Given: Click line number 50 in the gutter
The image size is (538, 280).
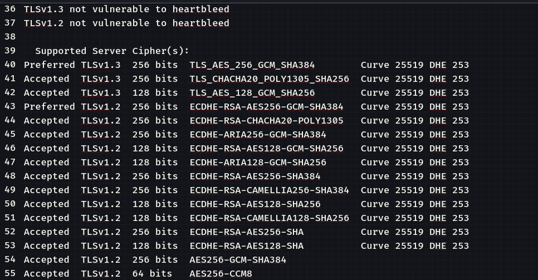Looking at the screenshot, I should (x=9, y=204).
